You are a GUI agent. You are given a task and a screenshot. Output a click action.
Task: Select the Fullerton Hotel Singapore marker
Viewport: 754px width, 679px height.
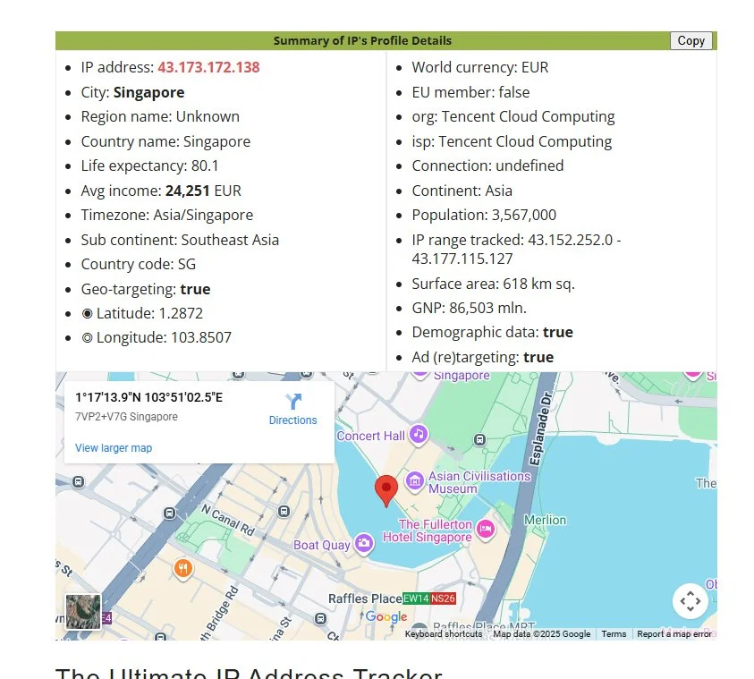486,530
